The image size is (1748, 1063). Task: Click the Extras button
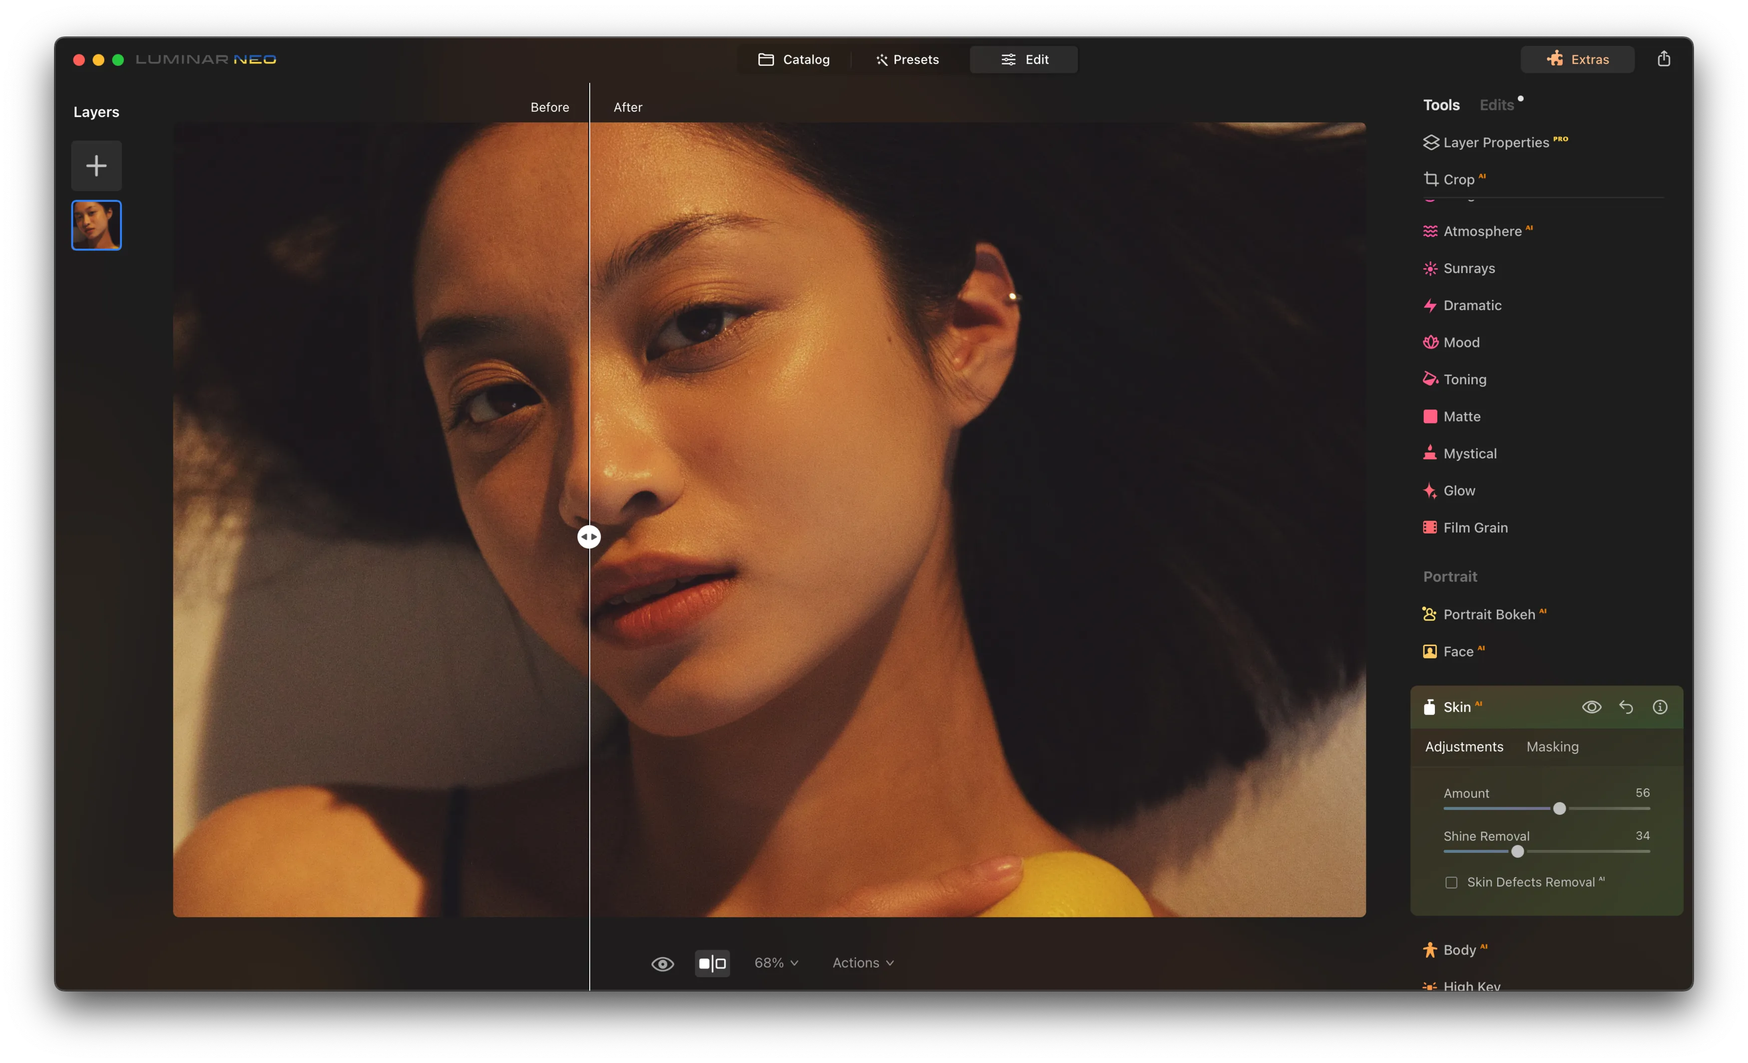(x=1577, y=59)
